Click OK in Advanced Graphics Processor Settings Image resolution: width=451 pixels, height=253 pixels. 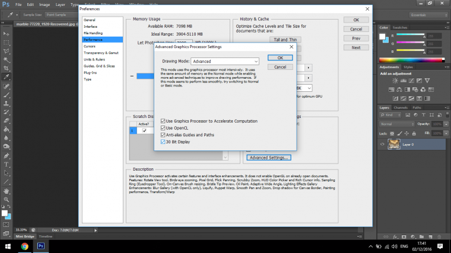(280, 57)
